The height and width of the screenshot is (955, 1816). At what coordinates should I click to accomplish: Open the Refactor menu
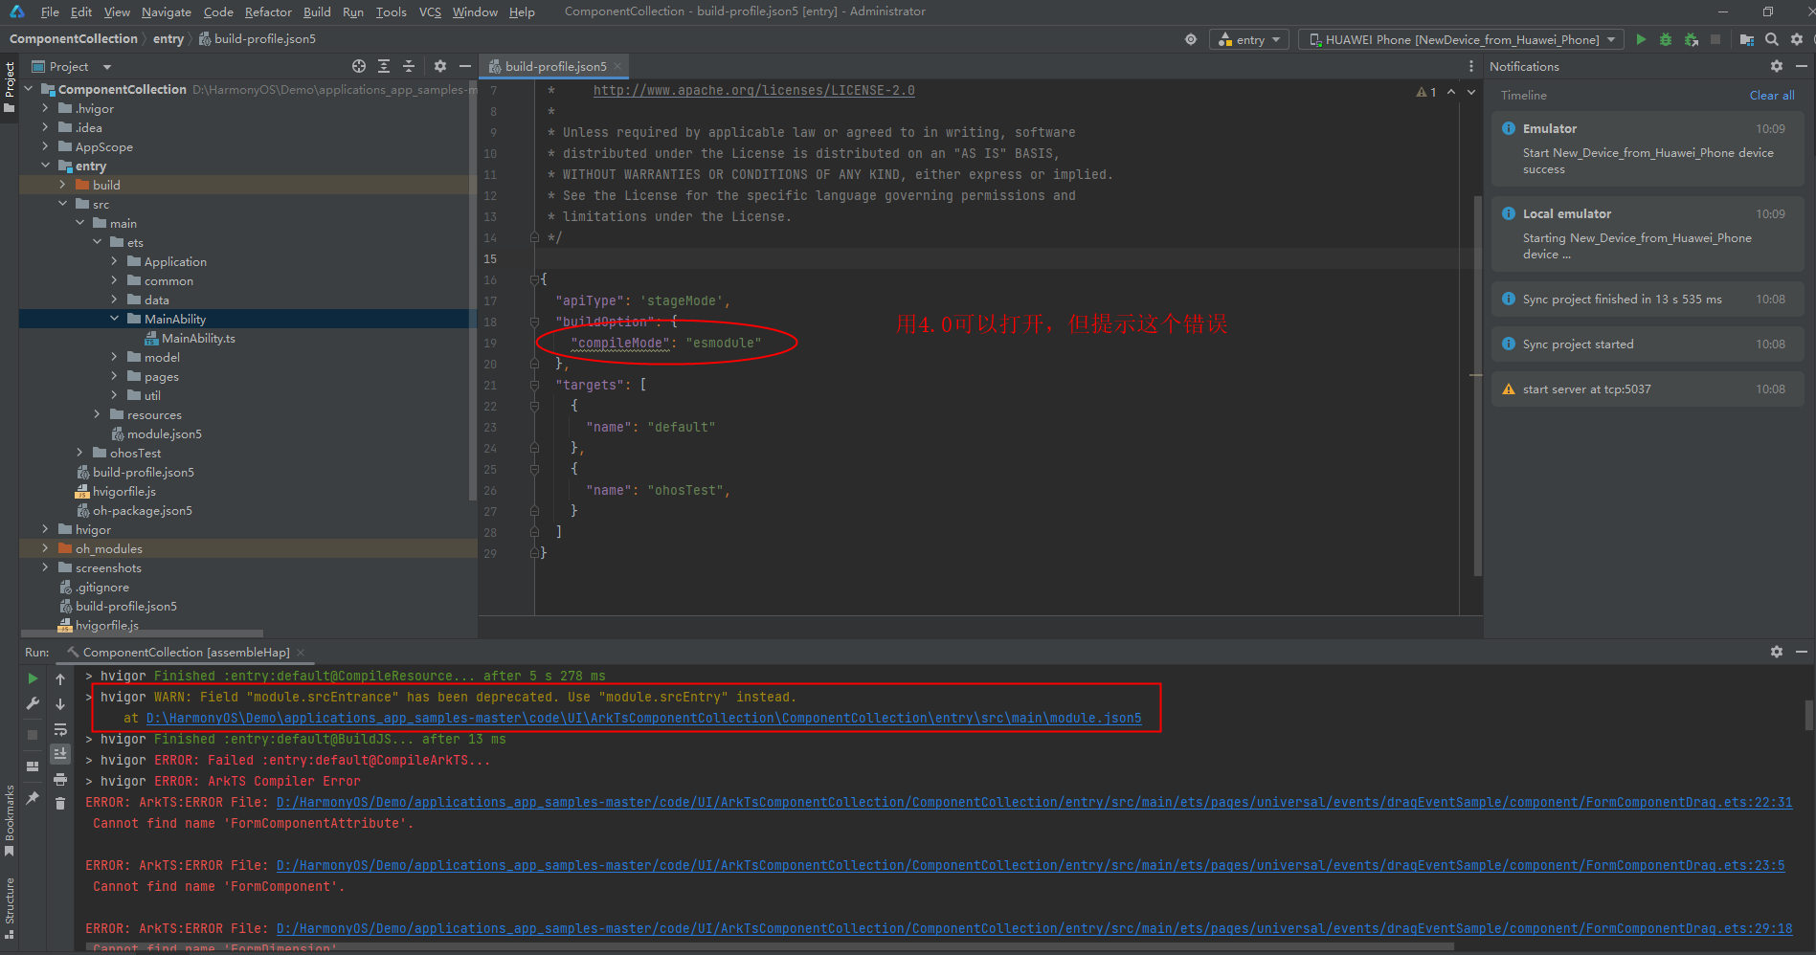(268, 11)
